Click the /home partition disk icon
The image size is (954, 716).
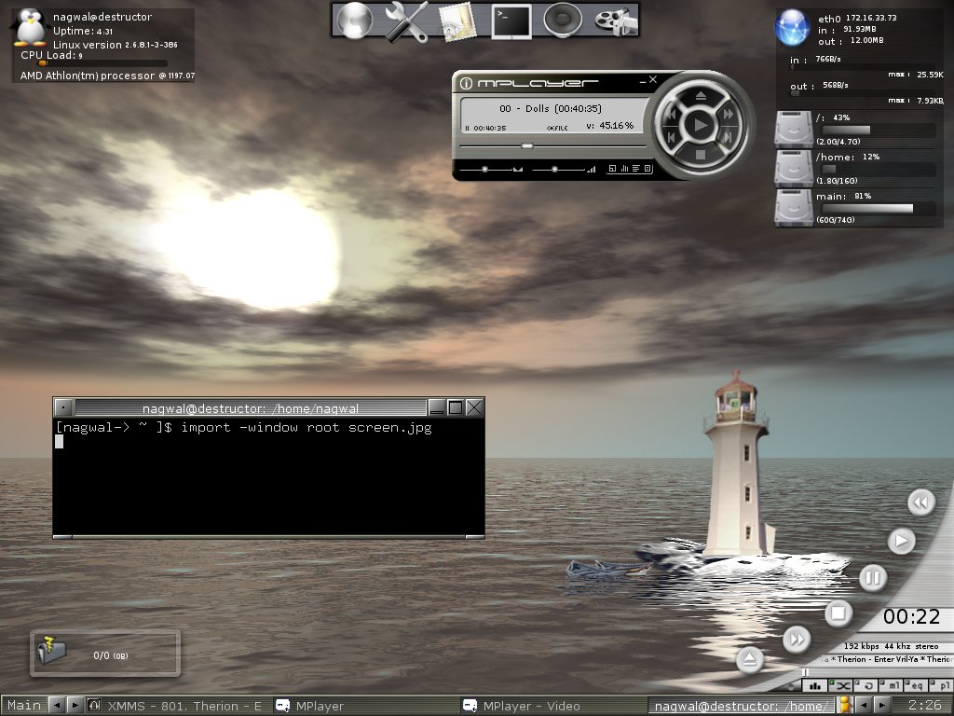pos(794,169)
